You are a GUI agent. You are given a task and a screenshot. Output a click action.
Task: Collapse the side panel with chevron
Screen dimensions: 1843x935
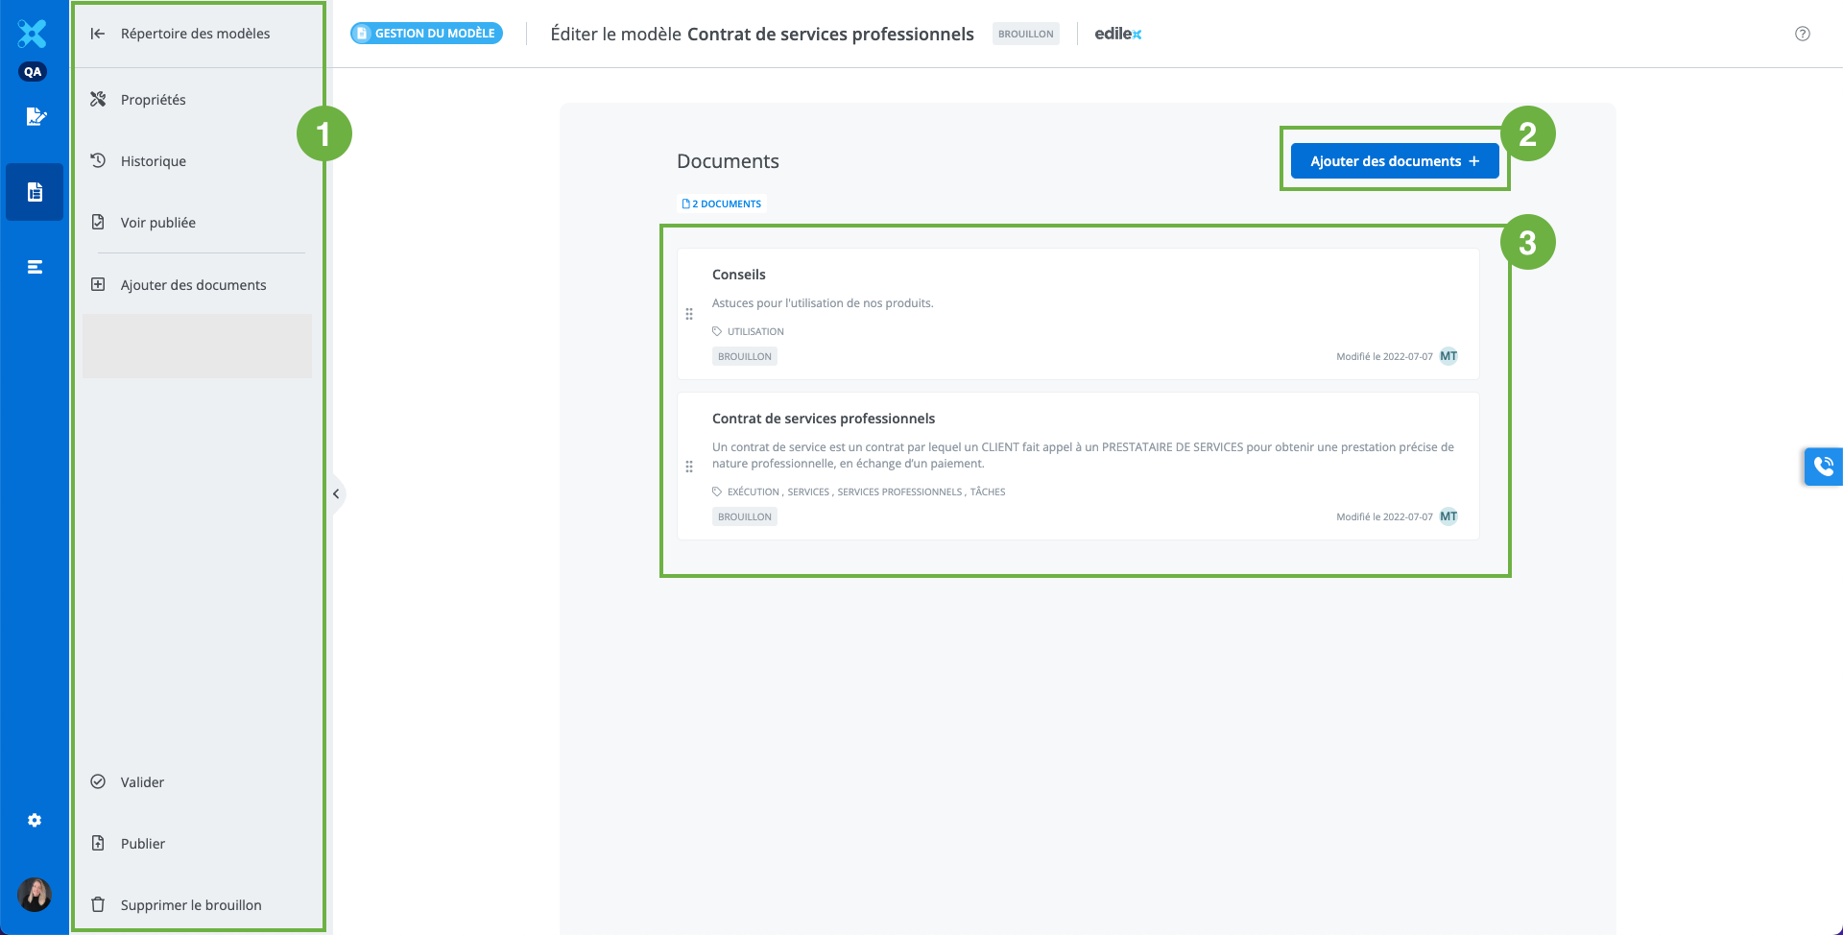pyautogui.click(x=336, y=494)
